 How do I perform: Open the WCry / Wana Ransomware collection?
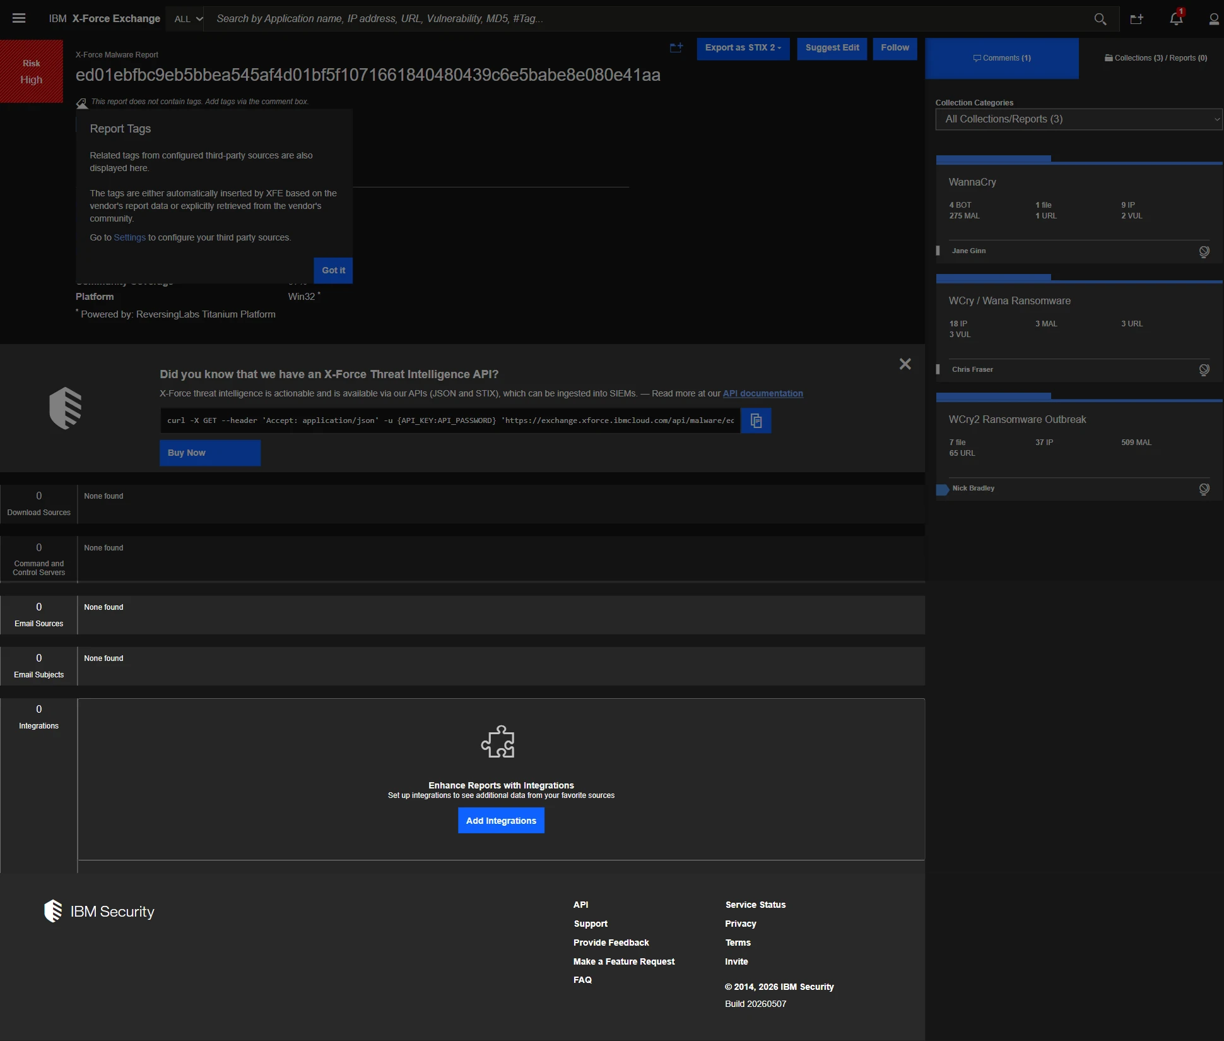pos(1009,300)
